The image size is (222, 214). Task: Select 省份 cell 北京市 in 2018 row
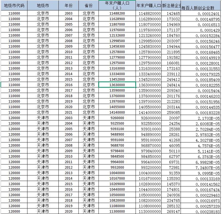tap(89, 96)
